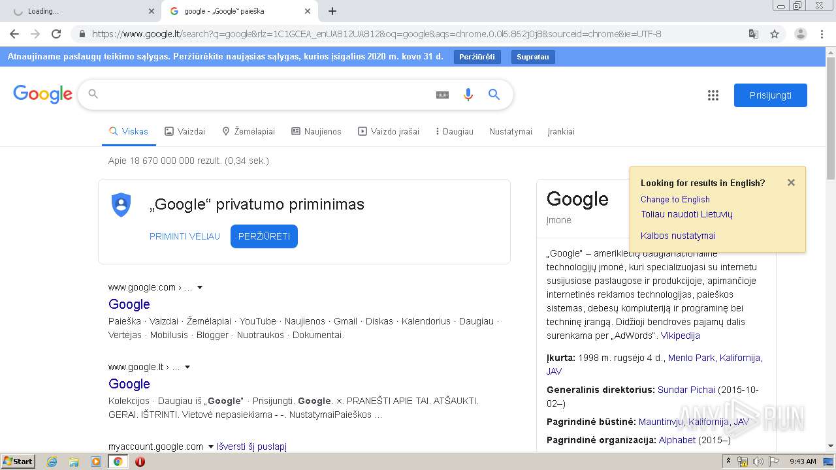Viewport: 836px width, 470px height.
Task: Dismiss the English results popup
Action: pyautogui.click(x=791, y=183)
